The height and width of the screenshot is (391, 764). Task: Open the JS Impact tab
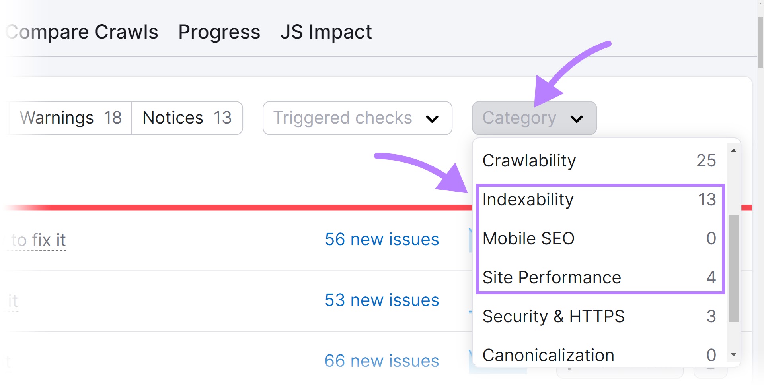[327, 32]
